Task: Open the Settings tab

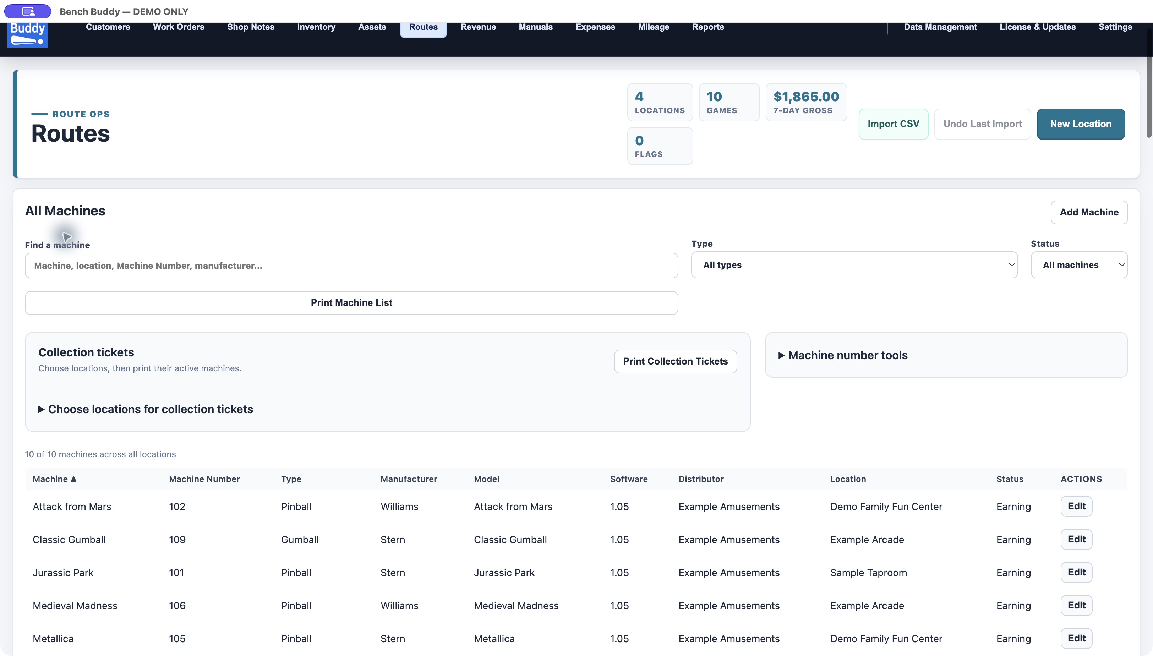Action: click(1115, 27)
